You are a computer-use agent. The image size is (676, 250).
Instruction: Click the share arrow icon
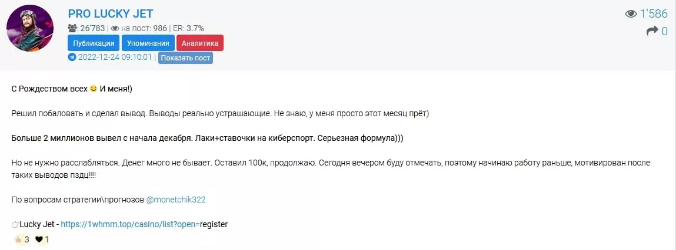[x=652, y=31]
